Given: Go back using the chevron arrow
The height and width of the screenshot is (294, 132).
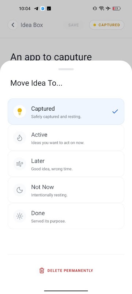Looking at the screenshot, I should [x=13, y=25].
